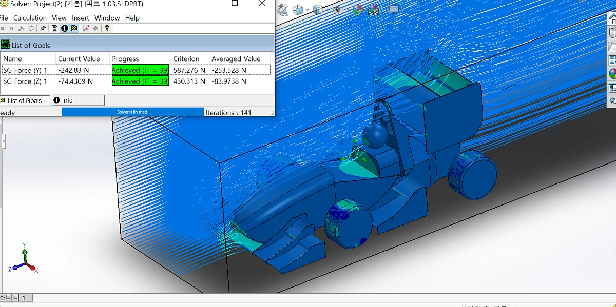The height and width of the screenshot is (307, 616).
Task: Click the -74.4309 N current value cell
Action: coord(75,81)
